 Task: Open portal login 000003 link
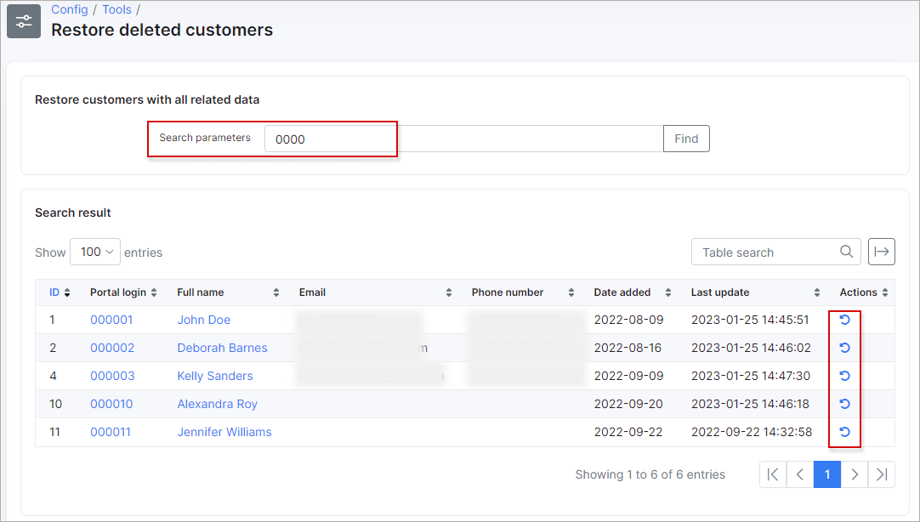coord(112,376)
